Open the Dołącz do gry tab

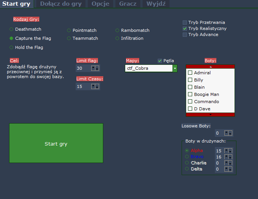pyautogui.click(x=61, y=4)
